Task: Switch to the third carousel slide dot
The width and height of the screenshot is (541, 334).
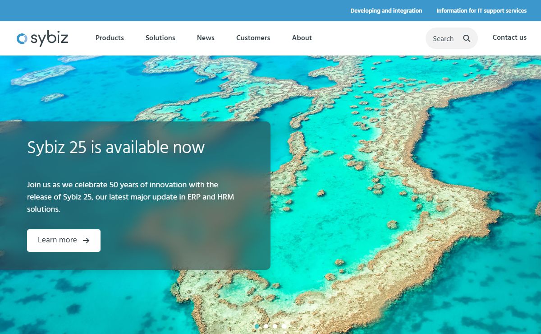Action: (x=275, y=326)
